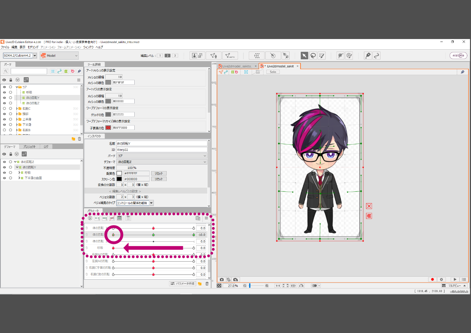Delete parameter with bottom trash icon

[207, 284]
